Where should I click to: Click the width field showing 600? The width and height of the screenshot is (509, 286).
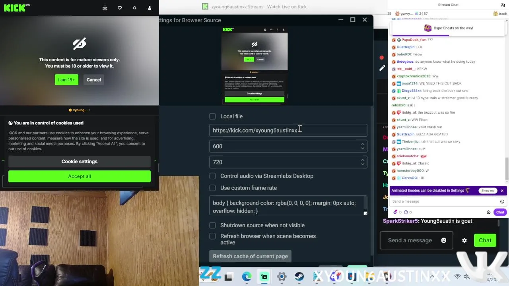click(288, 146)
